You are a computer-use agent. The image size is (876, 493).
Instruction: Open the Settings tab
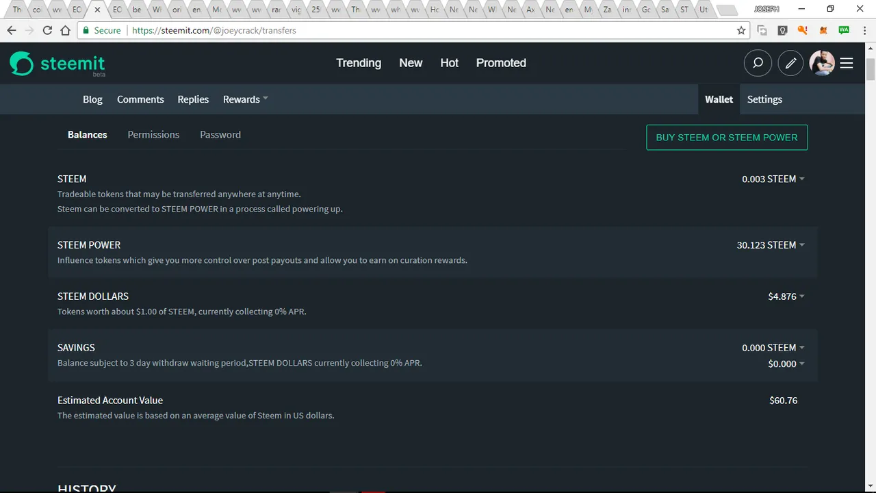(764, 99)
